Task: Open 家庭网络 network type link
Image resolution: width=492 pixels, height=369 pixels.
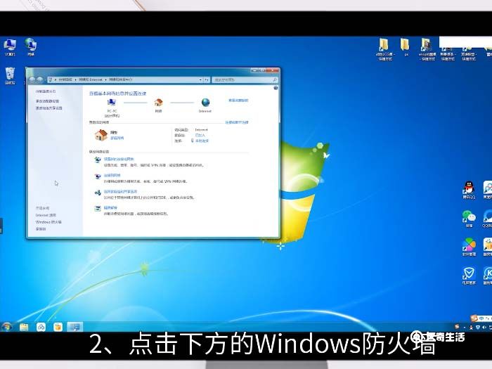Action: (x=117, y=138)
